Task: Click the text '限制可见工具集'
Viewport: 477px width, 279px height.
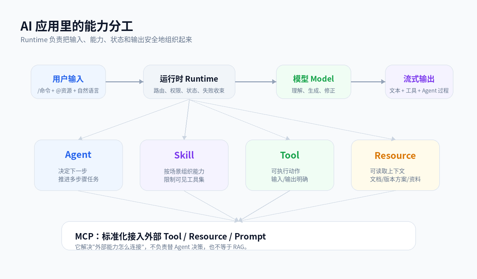Action: pyautogui.click(x=184, y=179)
